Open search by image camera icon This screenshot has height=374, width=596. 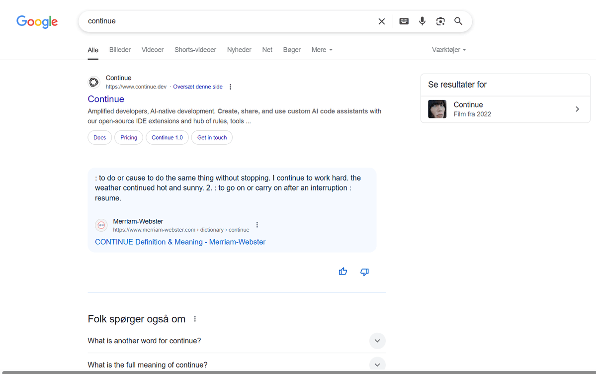pyautogui.click(x=440, y=21)
